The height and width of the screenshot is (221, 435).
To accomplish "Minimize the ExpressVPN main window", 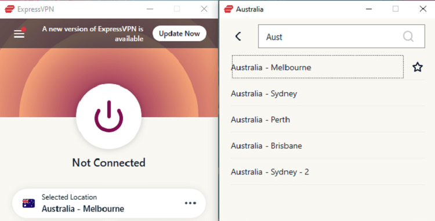I will pos(150,9).
